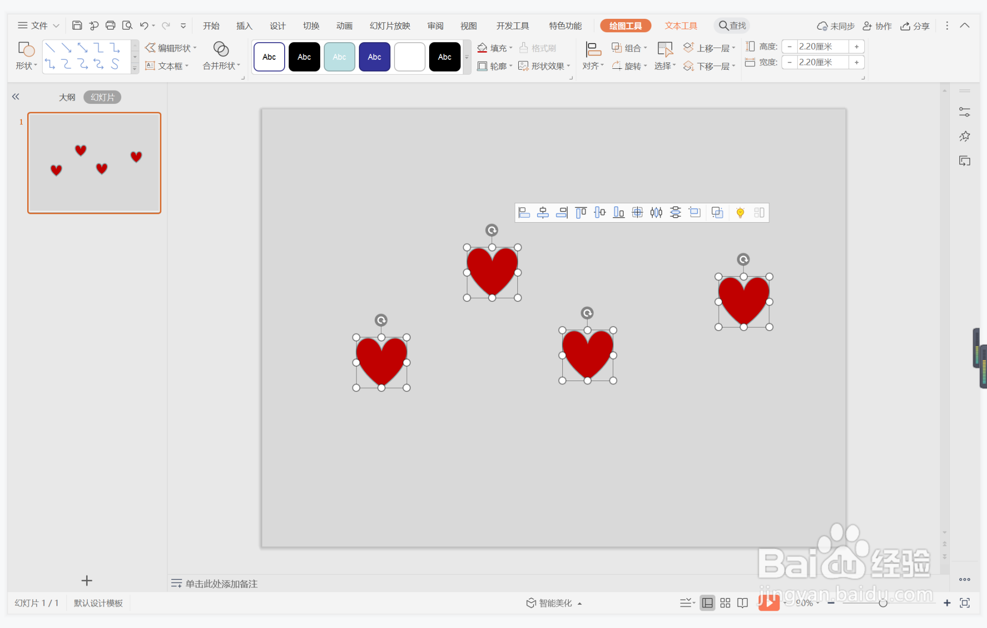Open the 填充 fill dropdown
The image size is (987, 628).
(495, 48)
